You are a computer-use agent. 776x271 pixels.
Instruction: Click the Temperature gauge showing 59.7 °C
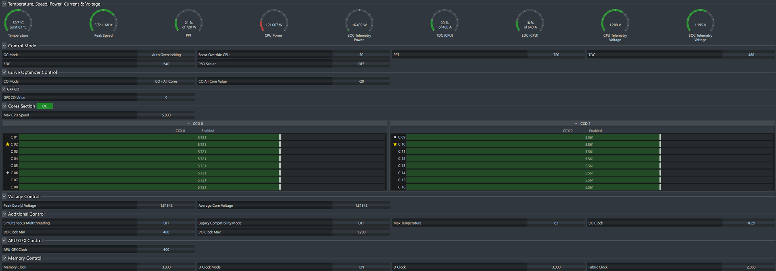point(18,23)
